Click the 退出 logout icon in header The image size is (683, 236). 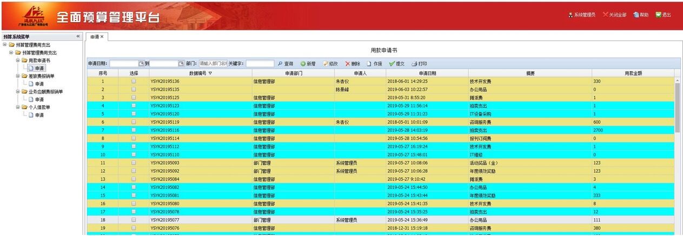659,15
